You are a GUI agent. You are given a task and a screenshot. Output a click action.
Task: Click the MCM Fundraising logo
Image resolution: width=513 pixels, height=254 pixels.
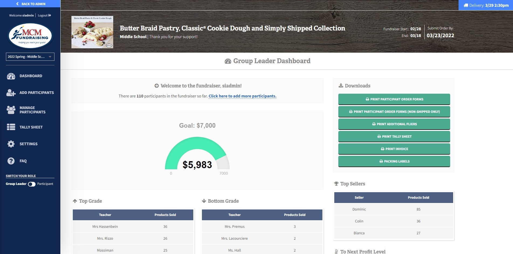pyautogui.click(x=30, y=36)
